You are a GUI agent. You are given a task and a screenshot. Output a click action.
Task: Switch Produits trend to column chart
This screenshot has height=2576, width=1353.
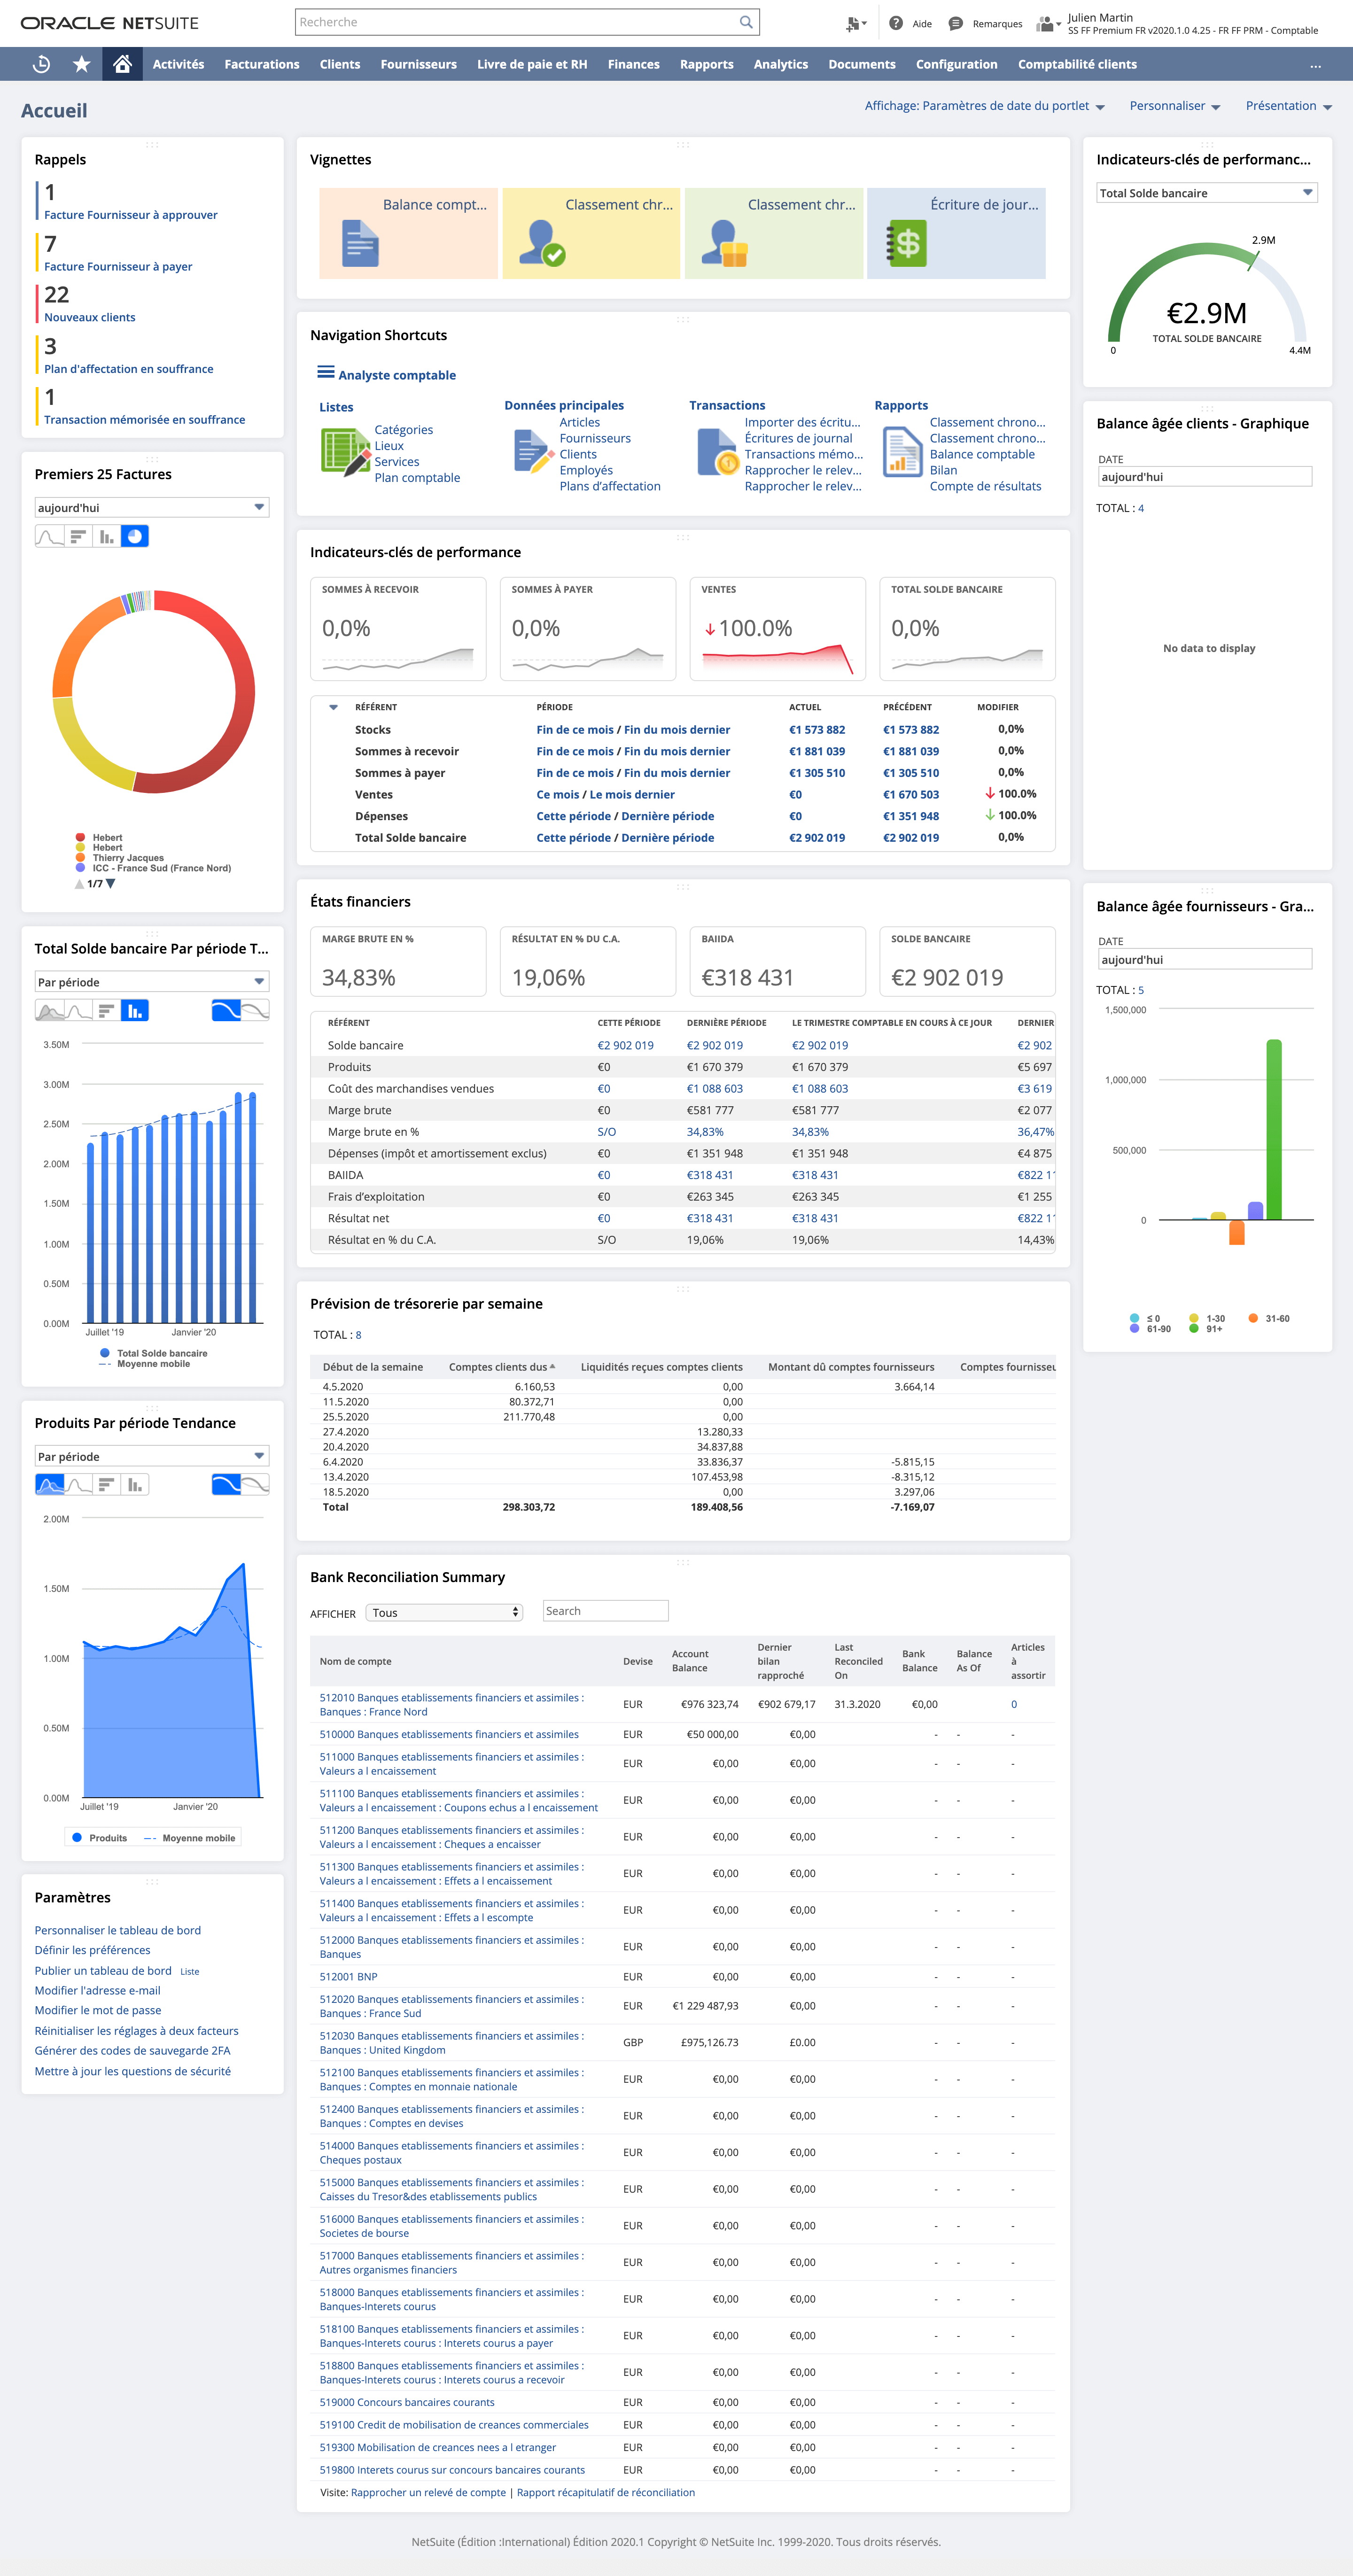coord(134,1485)
